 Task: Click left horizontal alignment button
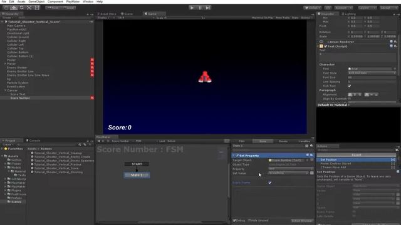(x=350, y=94)
